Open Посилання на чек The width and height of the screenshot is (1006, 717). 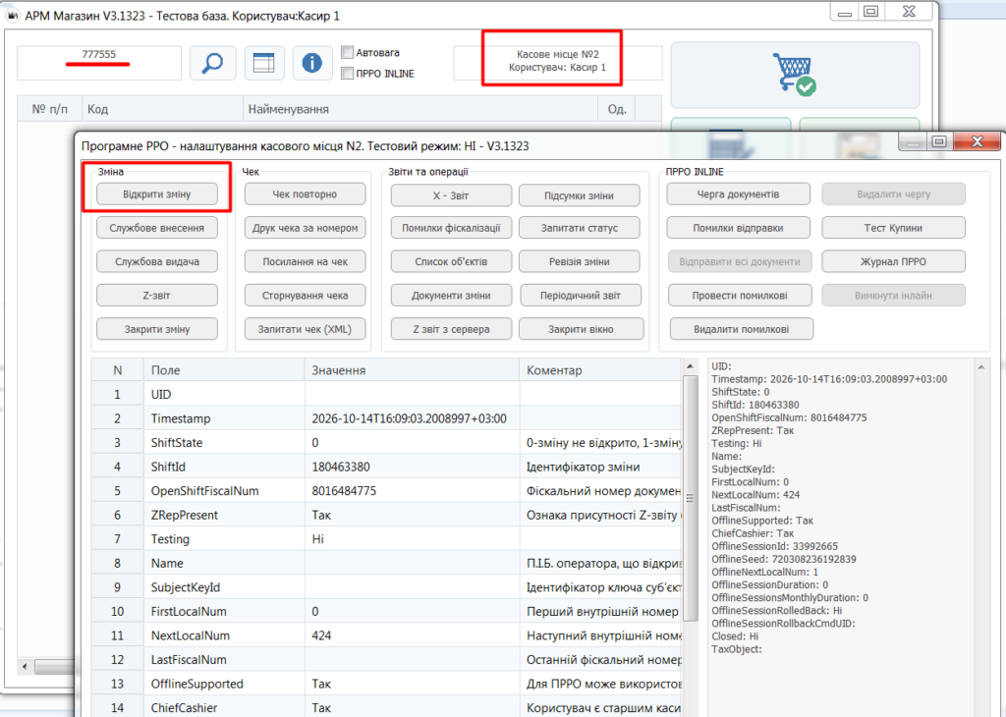[305, 261]
